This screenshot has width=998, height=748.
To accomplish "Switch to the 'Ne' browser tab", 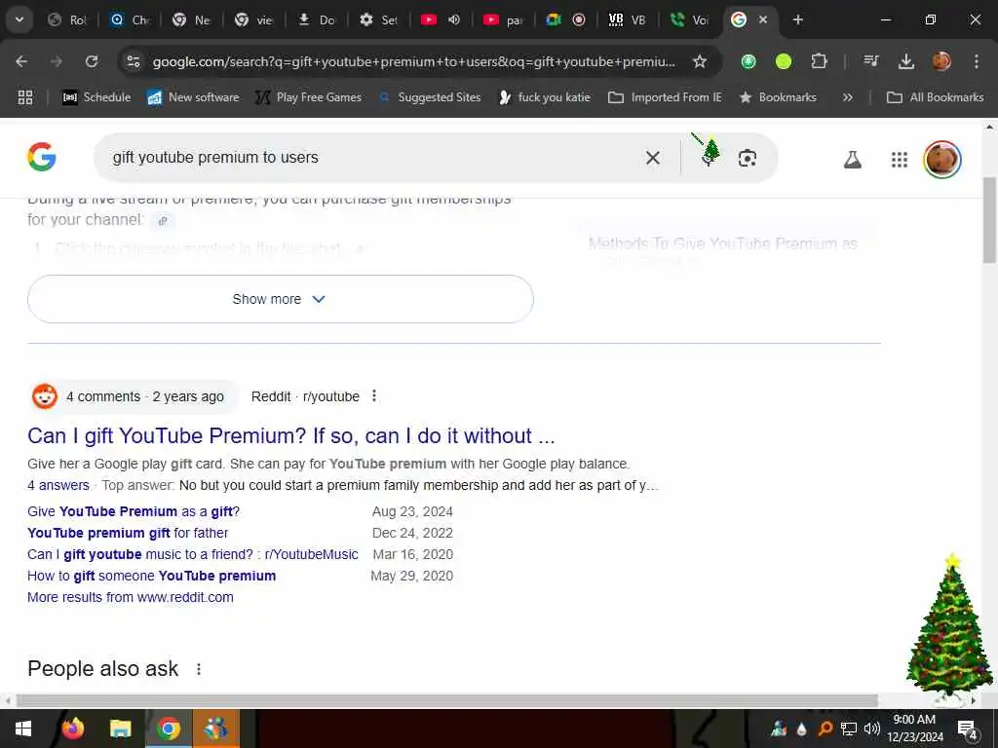I will [x=192, y=19].
